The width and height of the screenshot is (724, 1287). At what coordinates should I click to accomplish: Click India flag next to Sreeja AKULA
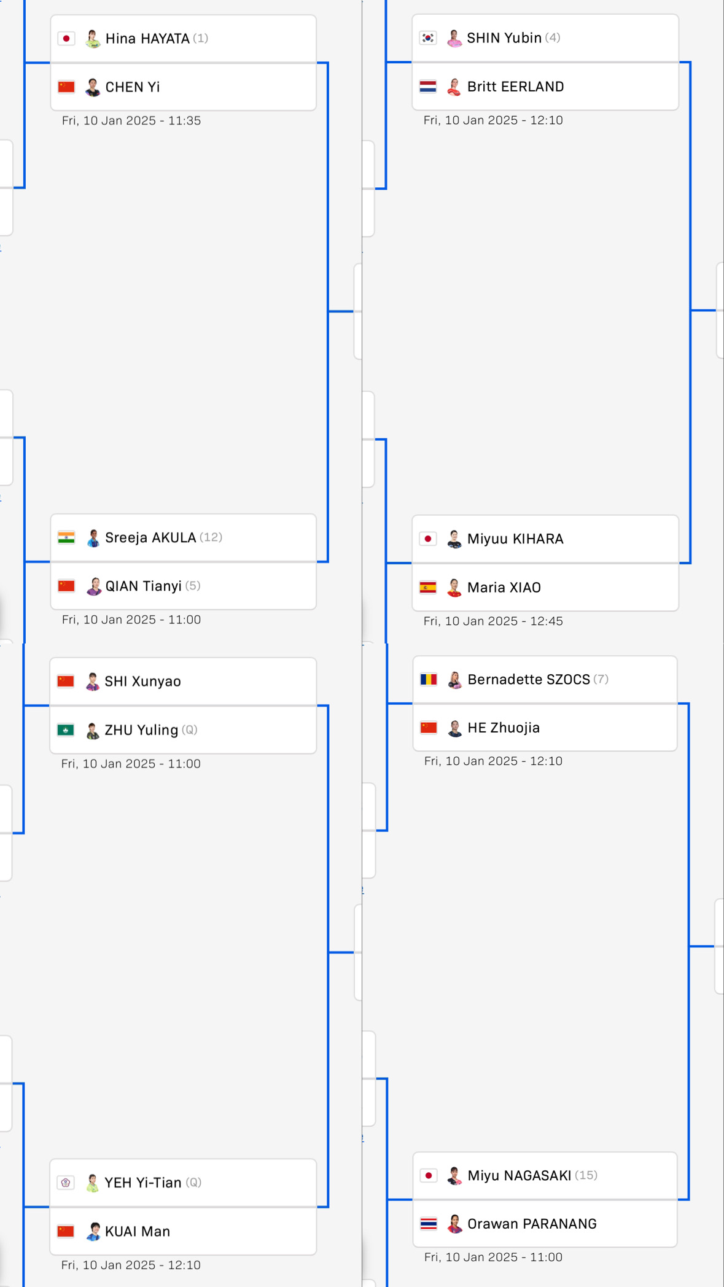(66, 537)
